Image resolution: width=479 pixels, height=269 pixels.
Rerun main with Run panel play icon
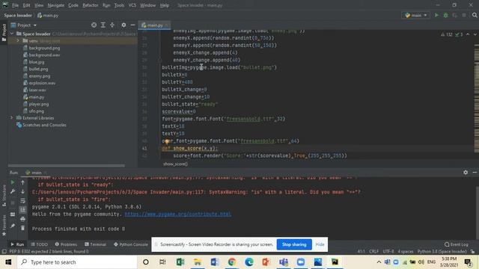(x=13, y=182)
